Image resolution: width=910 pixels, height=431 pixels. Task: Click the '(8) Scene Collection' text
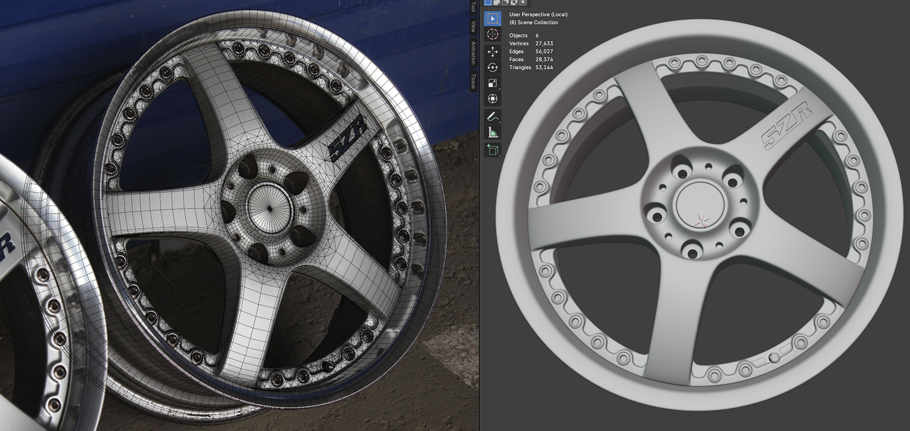click(x=534, y=23)
